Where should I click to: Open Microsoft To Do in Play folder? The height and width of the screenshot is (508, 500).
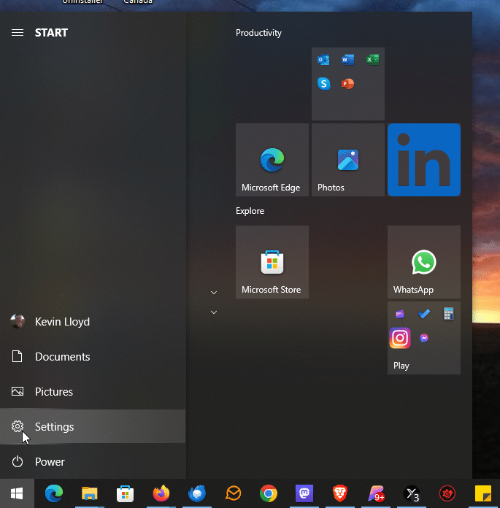pyautogui.click(x=424, y=314)
